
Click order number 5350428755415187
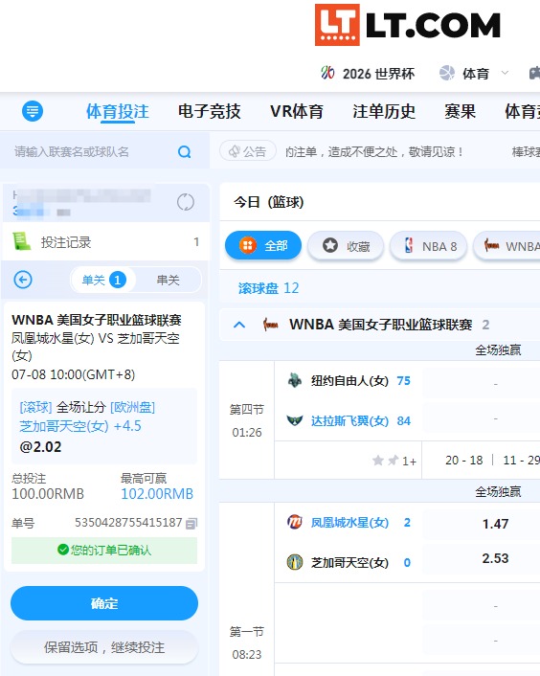pyautogui.click(x=128, y=523)
